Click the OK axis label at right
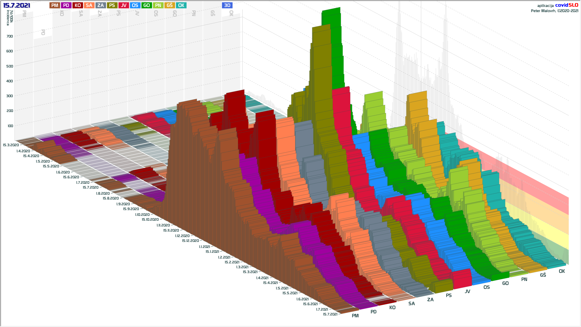The width and height of the screenshot is (581, 327). coord(562,271)
